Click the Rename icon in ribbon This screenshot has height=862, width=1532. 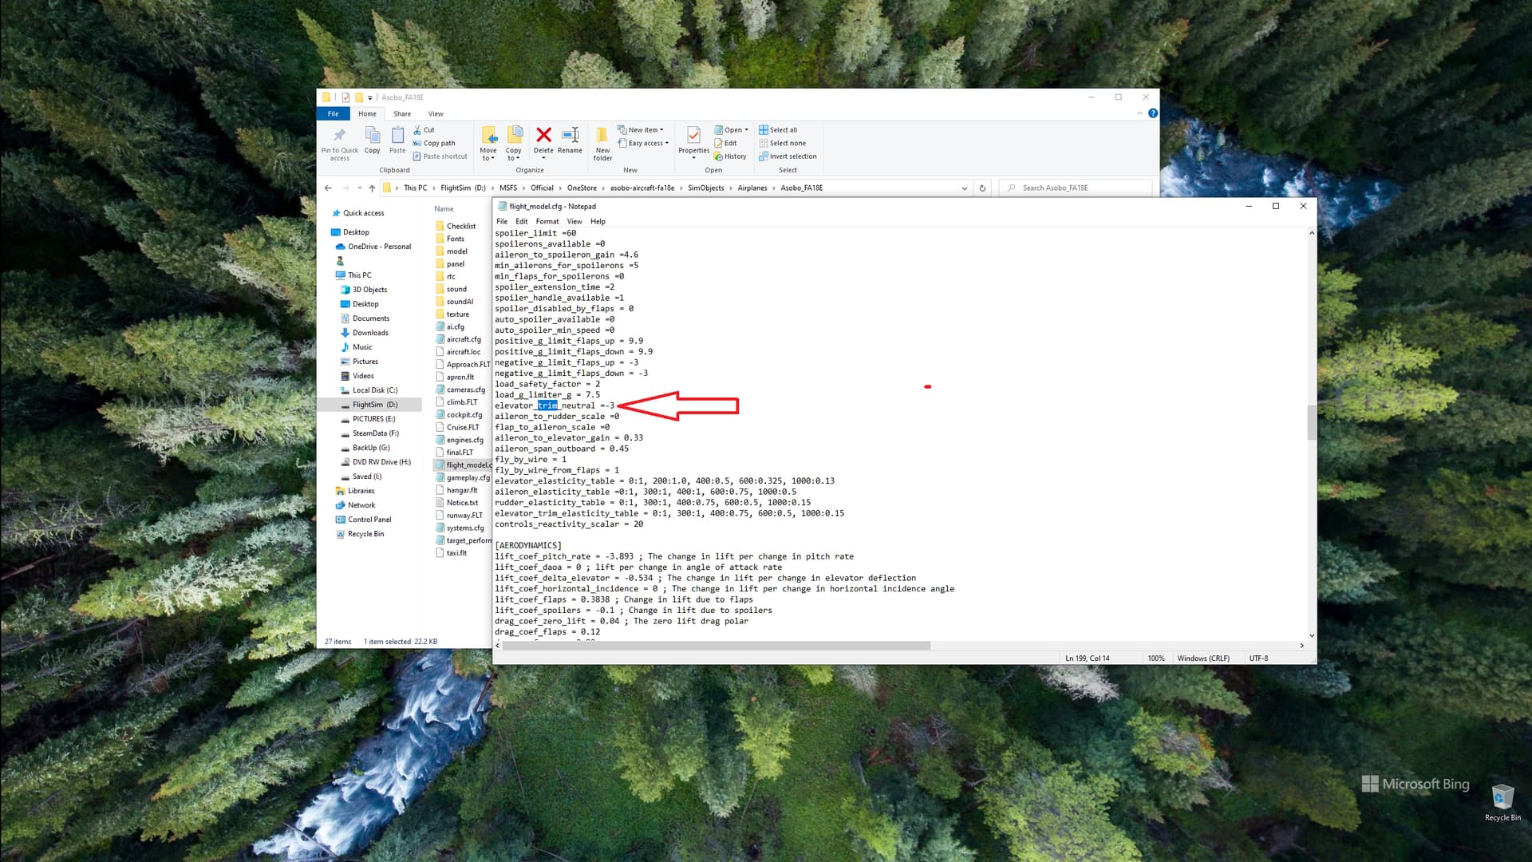[x=570, y=136]
